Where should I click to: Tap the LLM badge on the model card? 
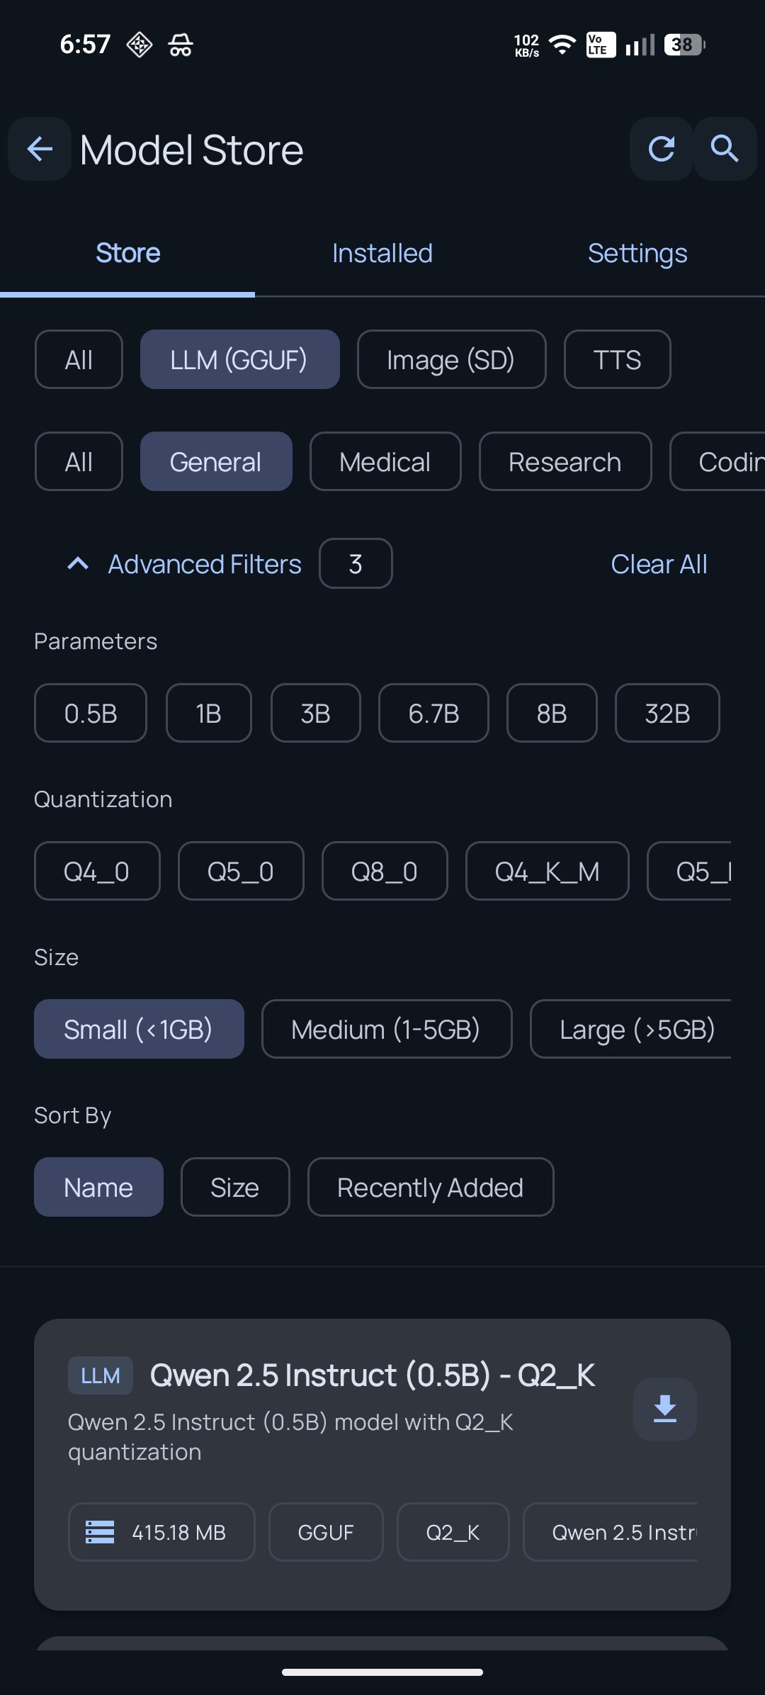(x=101, y=1375)
